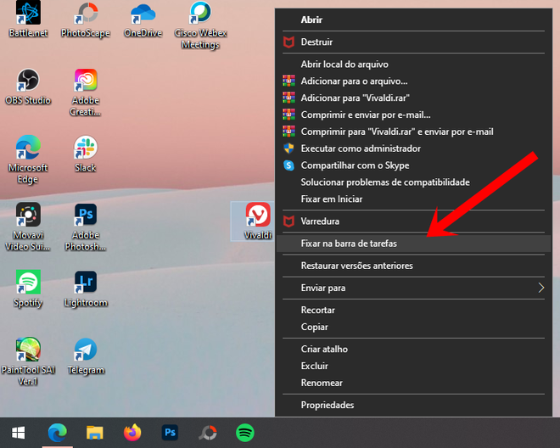Viewport: 560px width, 448px height.
Task: Launch Spotify from the taskbar
Action: pos(245,433)
